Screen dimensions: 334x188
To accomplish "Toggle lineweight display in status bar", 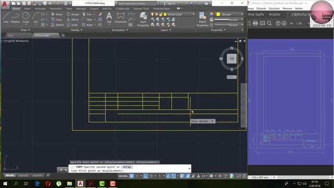I will [182, 176].
